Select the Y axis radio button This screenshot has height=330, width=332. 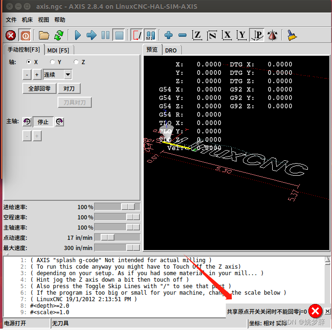pos(52,62)
